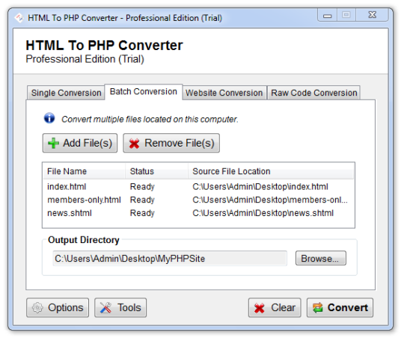The height and width of the screenshot is (341, 404).
Task: Select the members-only.html file row
Action: (x=198, y=200)
